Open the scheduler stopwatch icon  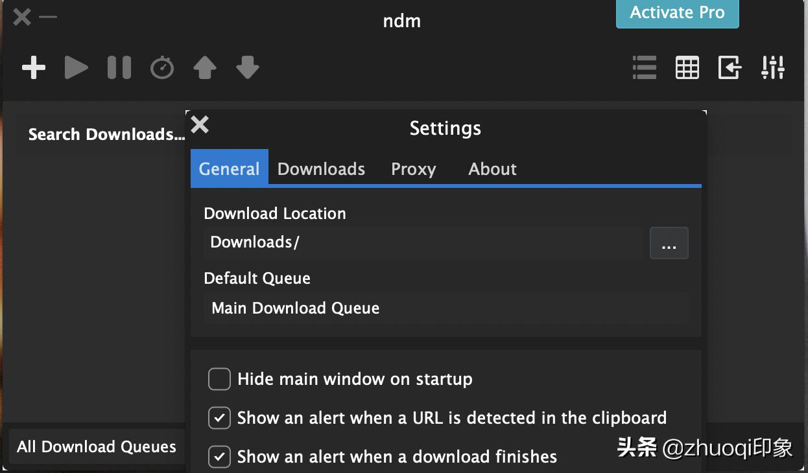pyautogui.click(x=162, y=67)
